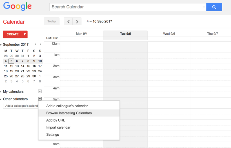This screenshot has width=231, height=148.
Task: Collapse the September 2017 mini calendar
Action: click(x=1, y=45)
